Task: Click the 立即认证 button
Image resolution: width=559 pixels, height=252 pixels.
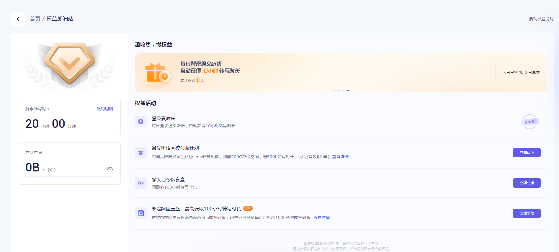Action: pyautogui.click(x=527, y=153)
